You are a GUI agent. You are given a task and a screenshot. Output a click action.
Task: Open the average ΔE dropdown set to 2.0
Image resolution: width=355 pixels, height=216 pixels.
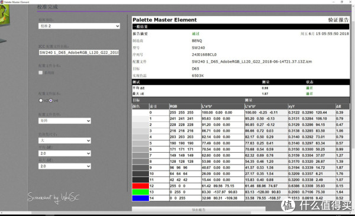pos(64,153)
